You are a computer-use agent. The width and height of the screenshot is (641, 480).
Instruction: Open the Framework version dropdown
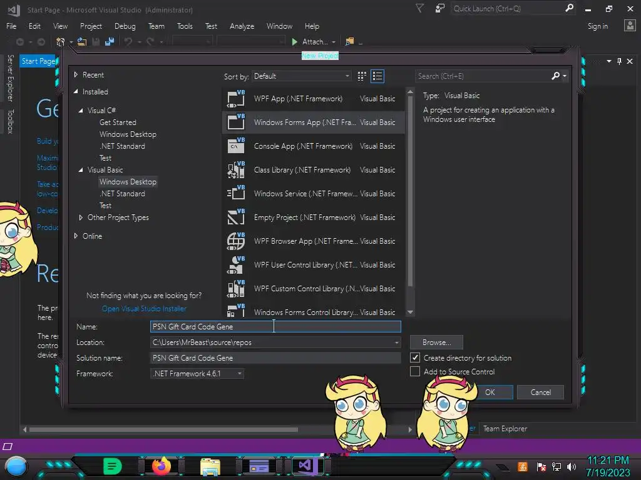pyautogui.click(x=197, y=374)
